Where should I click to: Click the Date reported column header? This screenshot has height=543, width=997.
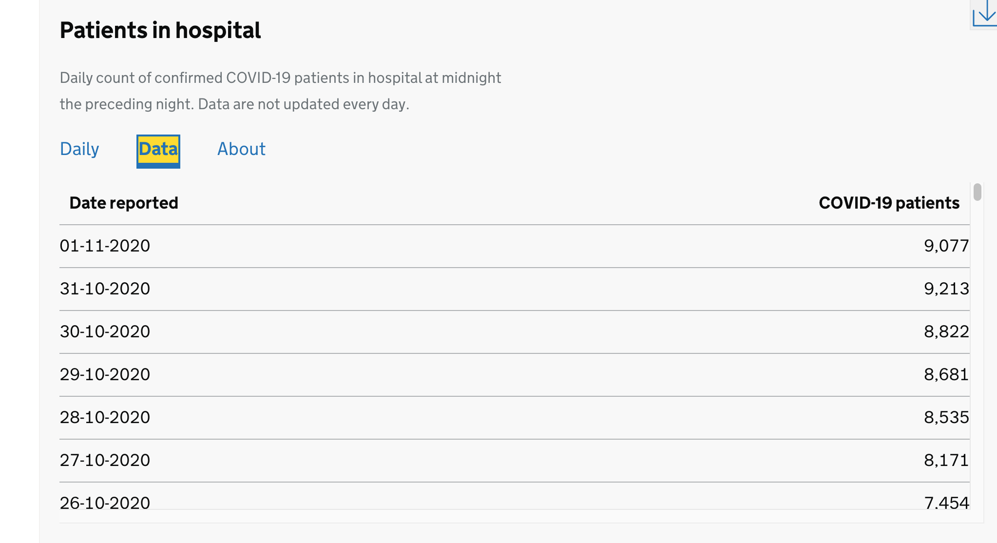pos(124,203)
